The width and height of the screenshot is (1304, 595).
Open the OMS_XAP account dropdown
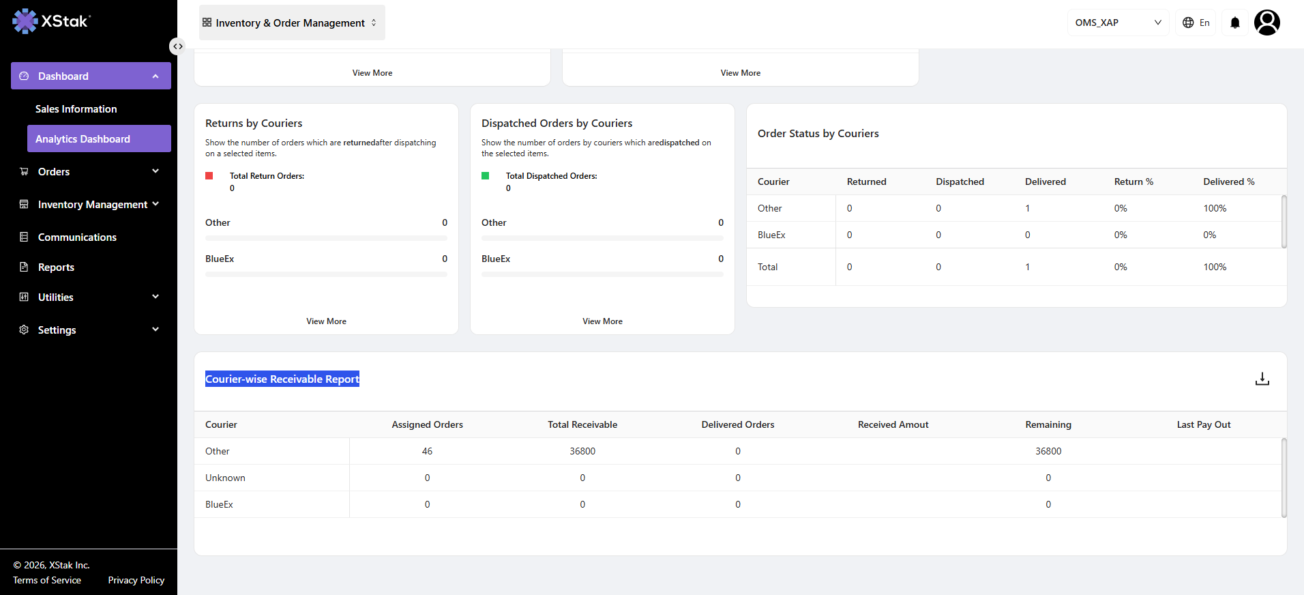tap(1118, 23)
